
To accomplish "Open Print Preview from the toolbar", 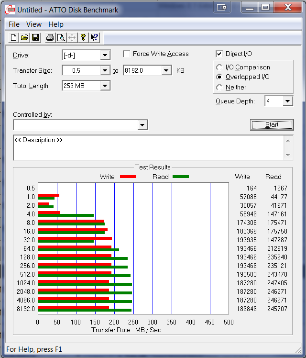I will (61, 37).
